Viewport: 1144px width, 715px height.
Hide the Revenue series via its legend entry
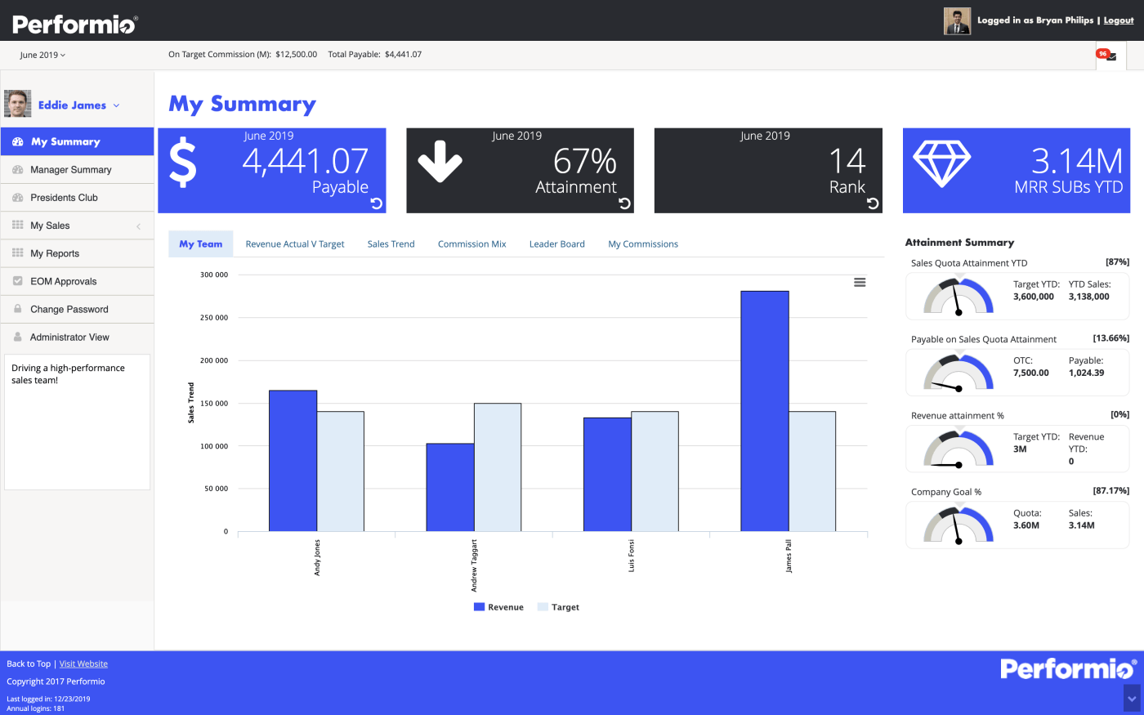pos(498,606)
